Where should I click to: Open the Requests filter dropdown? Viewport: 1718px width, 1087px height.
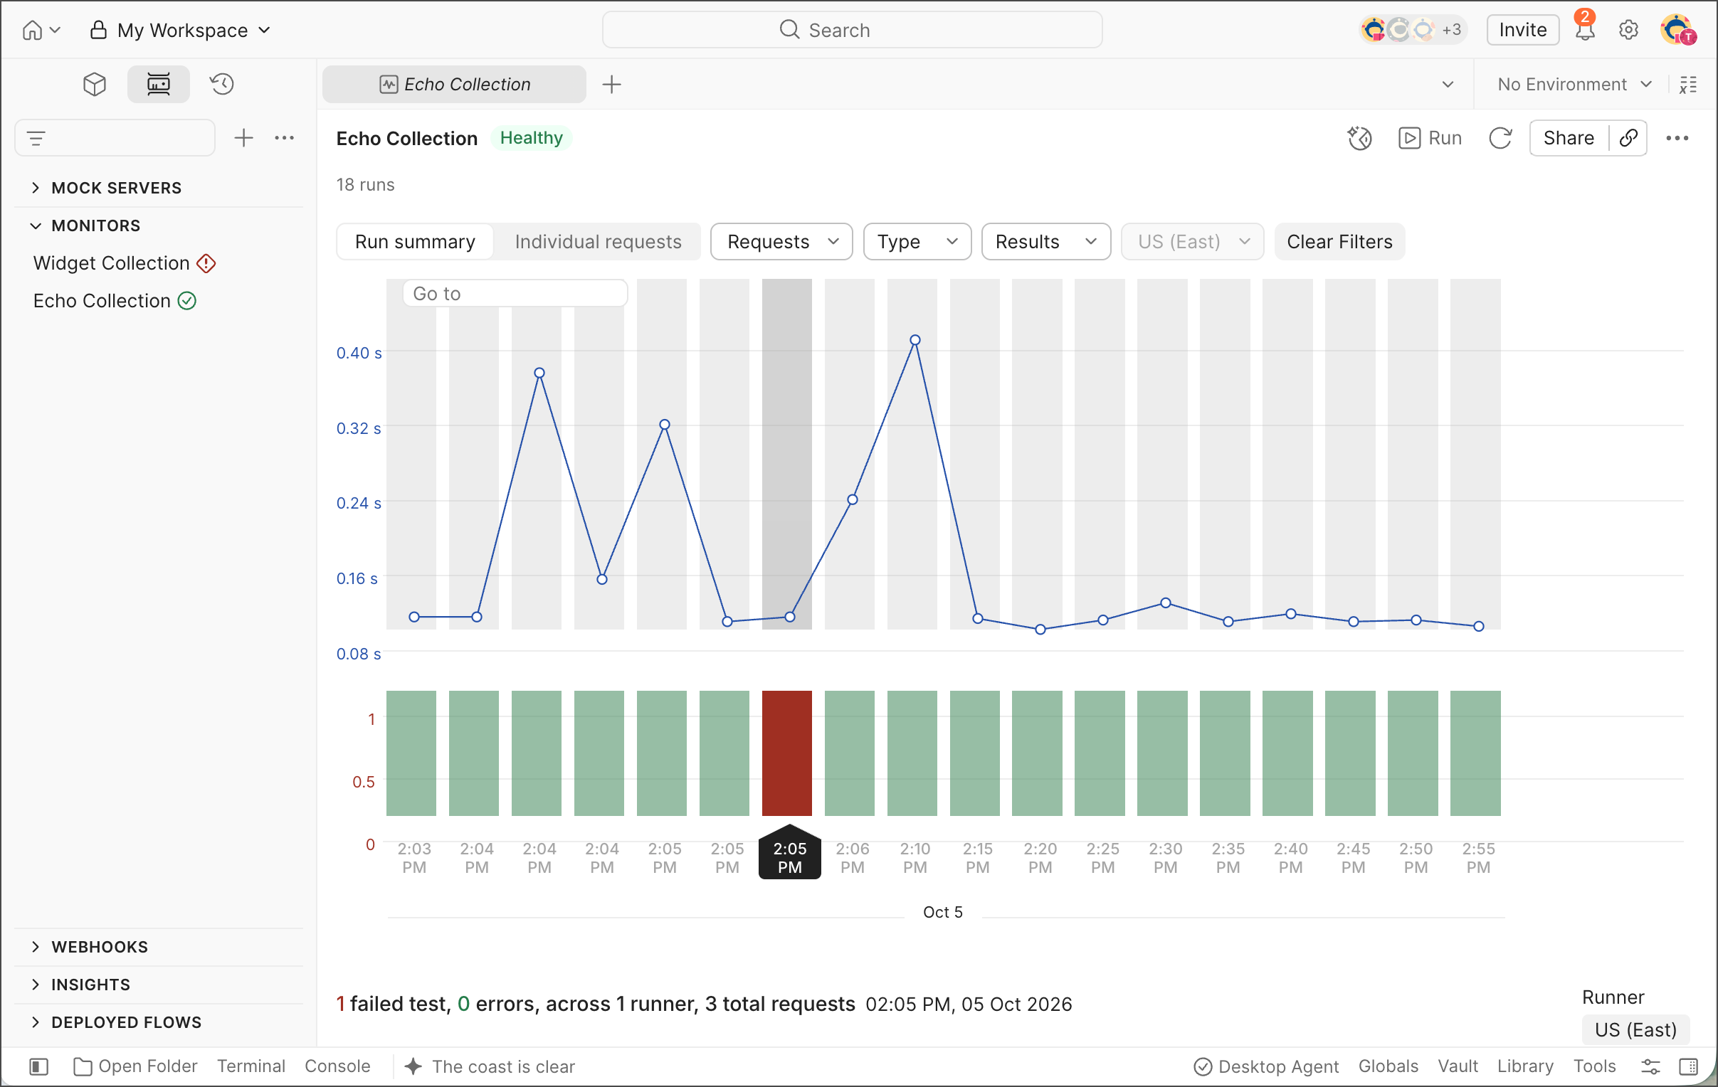pyautogui.click(x=781, y=242)
